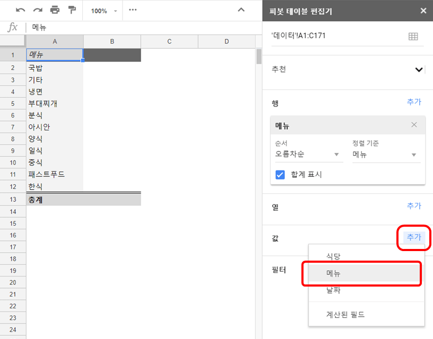Image resolution: width=433 pixels, height=339 pixels.
Task: Click the undo arrow icon
Action: (21, 10)
